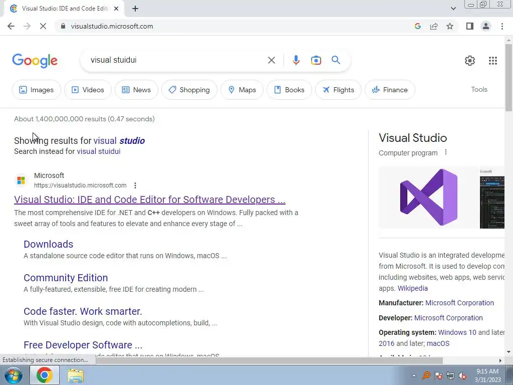The image size is (513, 385).
Task: Click the taskbar clock showing 9:15 AM
Action: point(487,375)
